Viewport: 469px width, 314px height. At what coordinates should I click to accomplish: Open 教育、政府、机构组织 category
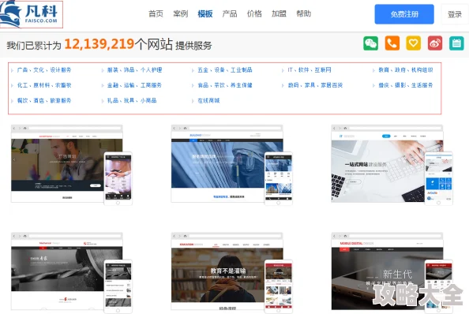pos(406,70)
